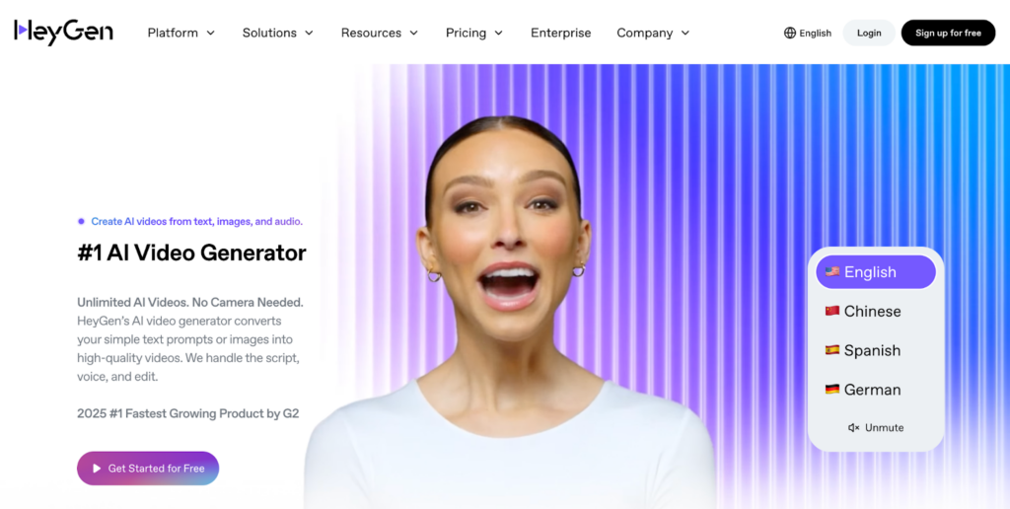Click the US flag icon
This screenshot has height=509, width=1010.
click(x=832, y=272)
